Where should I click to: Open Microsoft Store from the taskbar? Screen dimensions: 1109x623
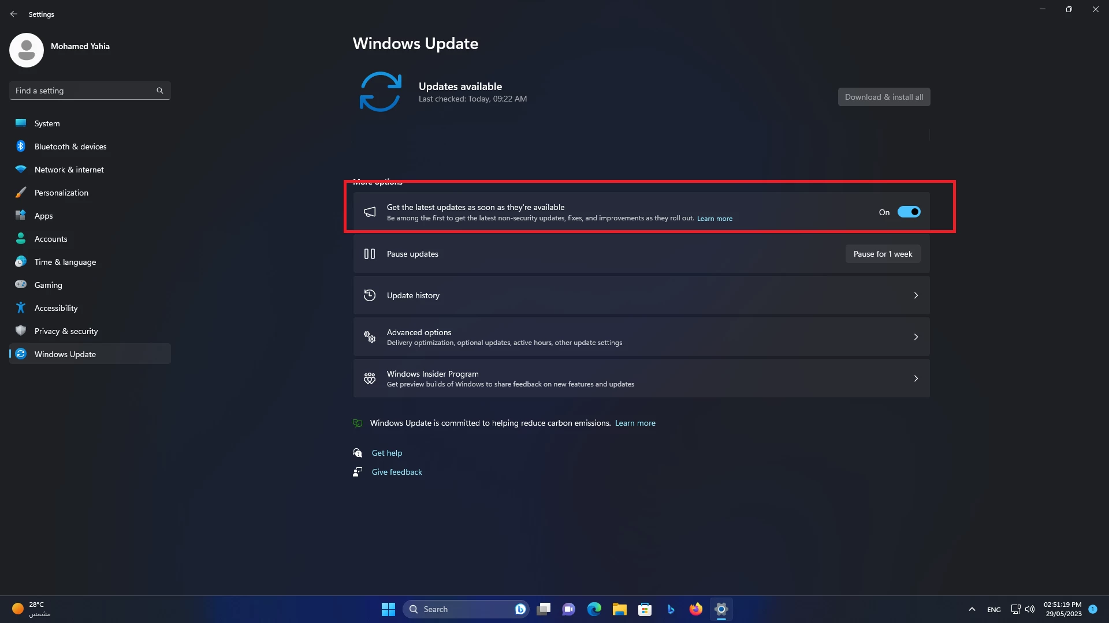pos(645,609)
